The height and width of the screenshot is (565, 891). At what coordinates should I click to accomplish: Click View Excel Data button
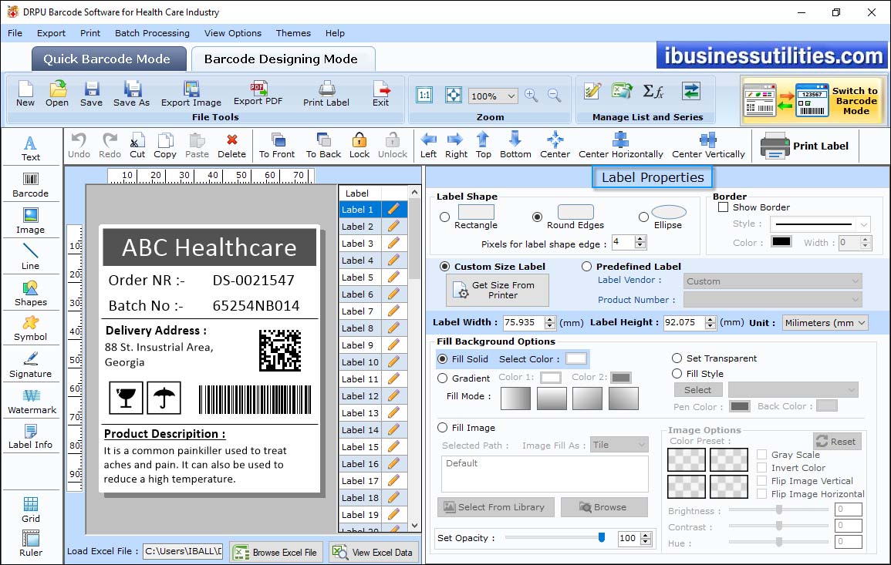point(374,552)
